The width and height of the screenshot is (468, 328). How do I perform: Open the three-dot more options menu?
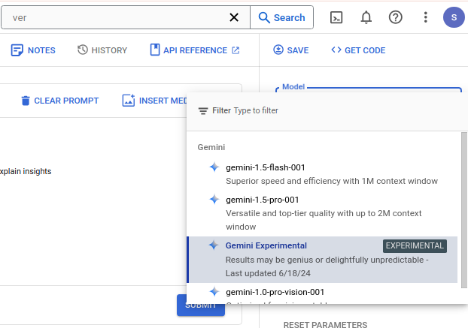[426, 17]
